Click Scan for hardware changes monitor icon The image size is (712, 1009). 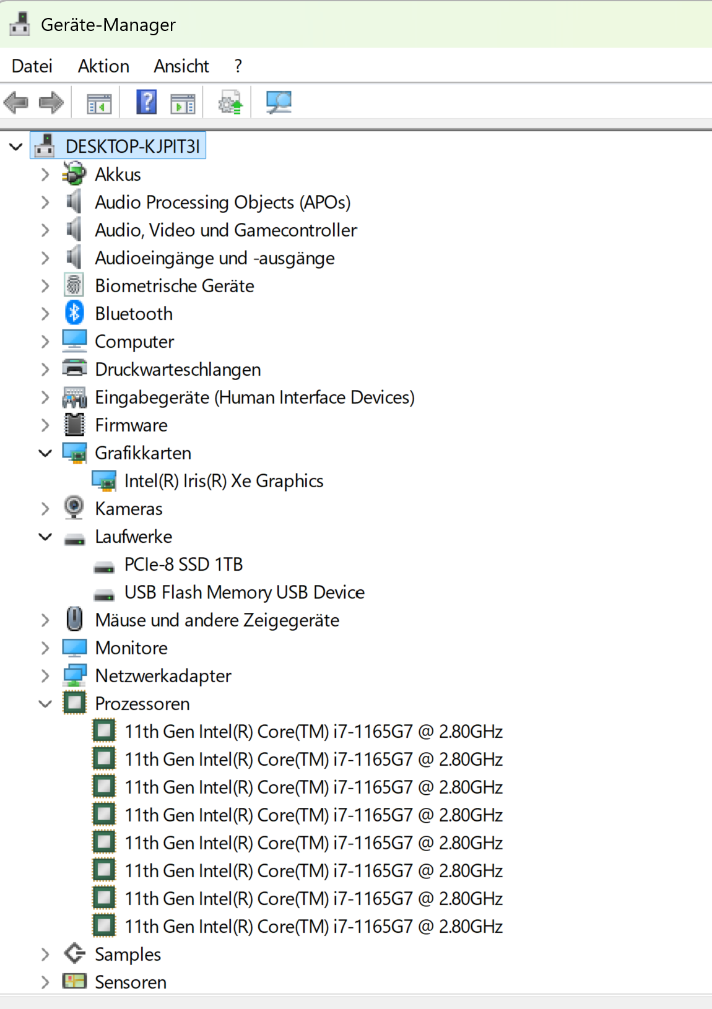coord(279,102)
